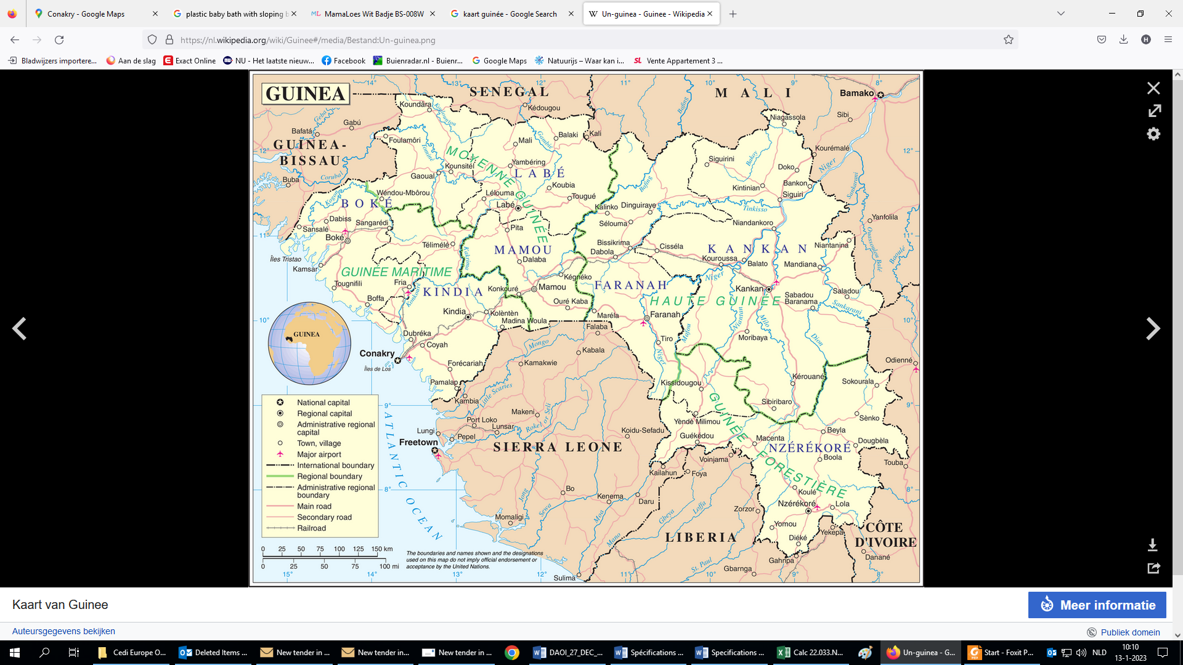Click Meer informatie button
This screenshot has width=1183, height=665.
[1097, 605]
